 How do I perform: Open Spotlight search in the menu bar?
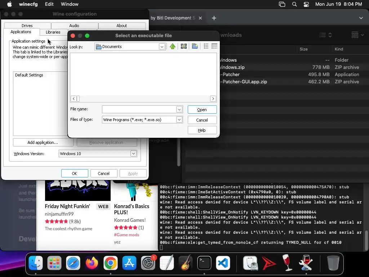click(x=294, y=4)
